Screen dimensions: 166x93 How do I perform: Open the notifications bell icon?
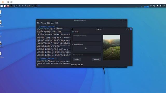click(x=157, y=6)
